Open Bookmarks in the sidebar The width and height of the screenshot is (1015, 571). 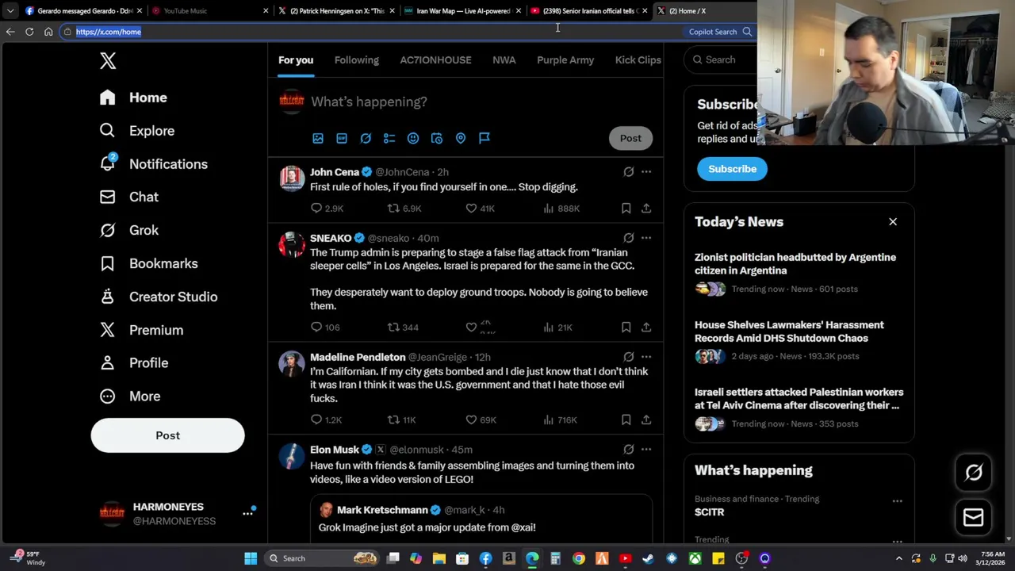tap(148, 263)
